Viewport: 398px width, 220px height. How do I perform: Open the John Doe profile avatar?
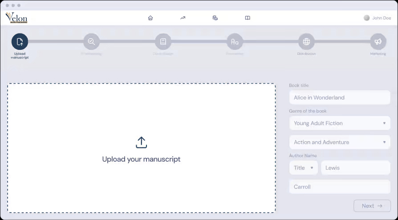[366, 18]
